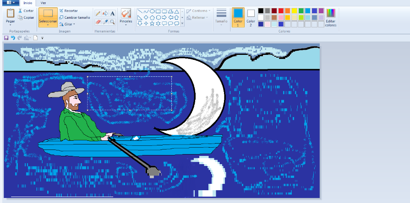Open the quick access toolbar customize arrow
Screen dimensions: 410x203
[42, 38]
